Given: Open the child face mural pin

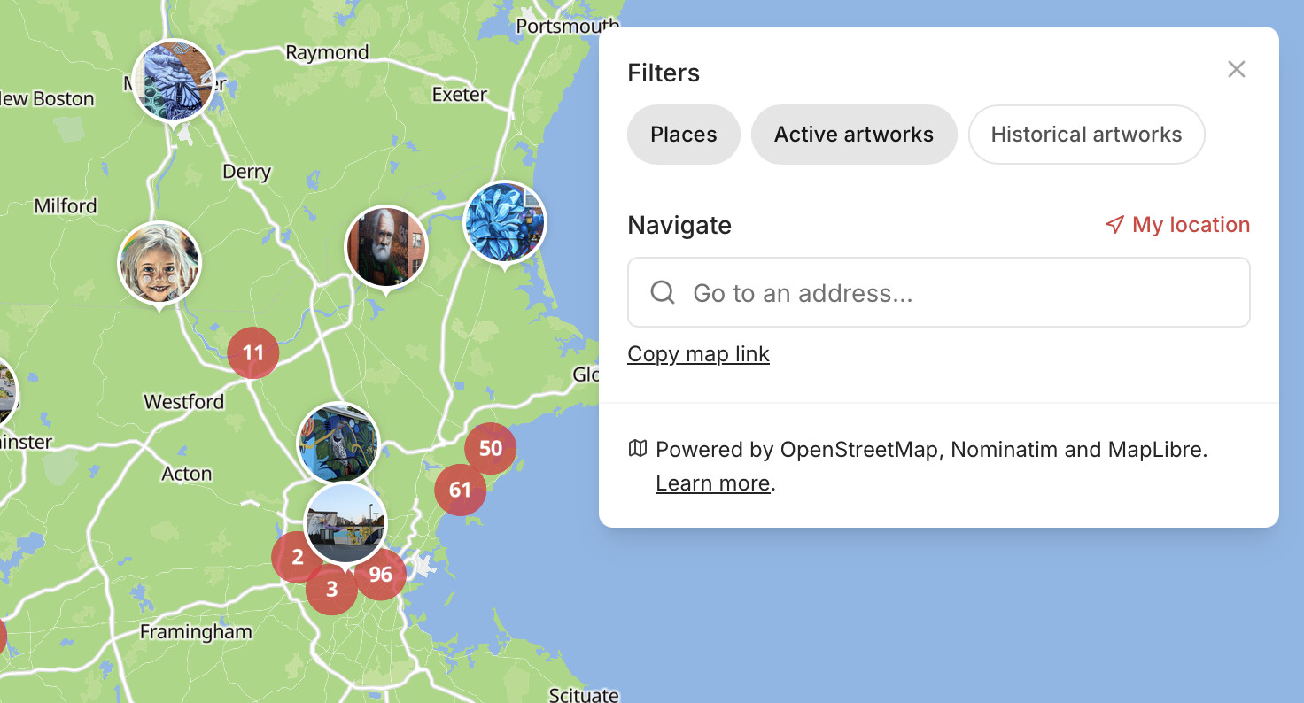Looking at the screenshot, I should 159,263.
